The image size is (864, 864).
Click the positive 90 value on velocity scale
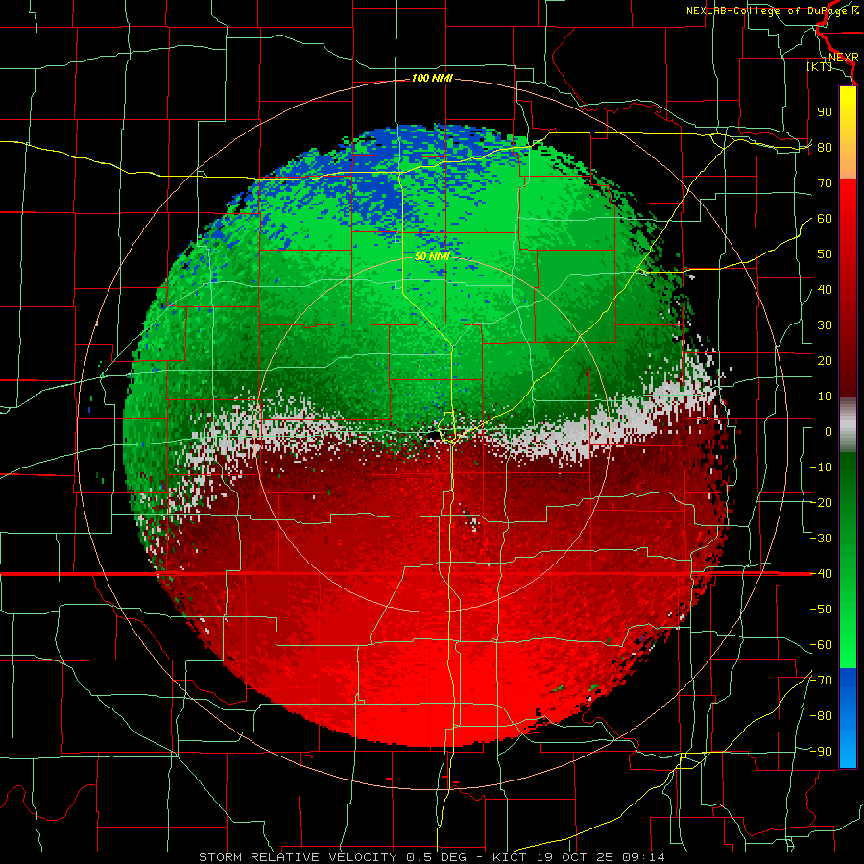pos(825,112)
